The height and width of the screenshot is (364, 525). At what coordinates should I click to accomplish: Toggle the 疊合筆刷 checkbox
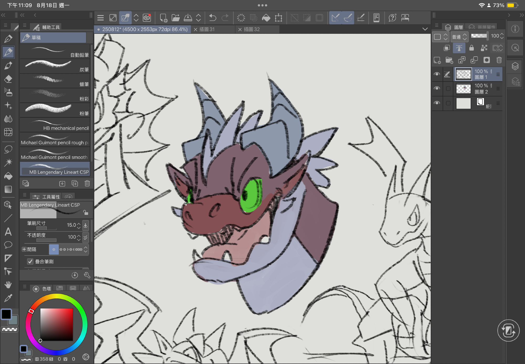coord(30,261)
